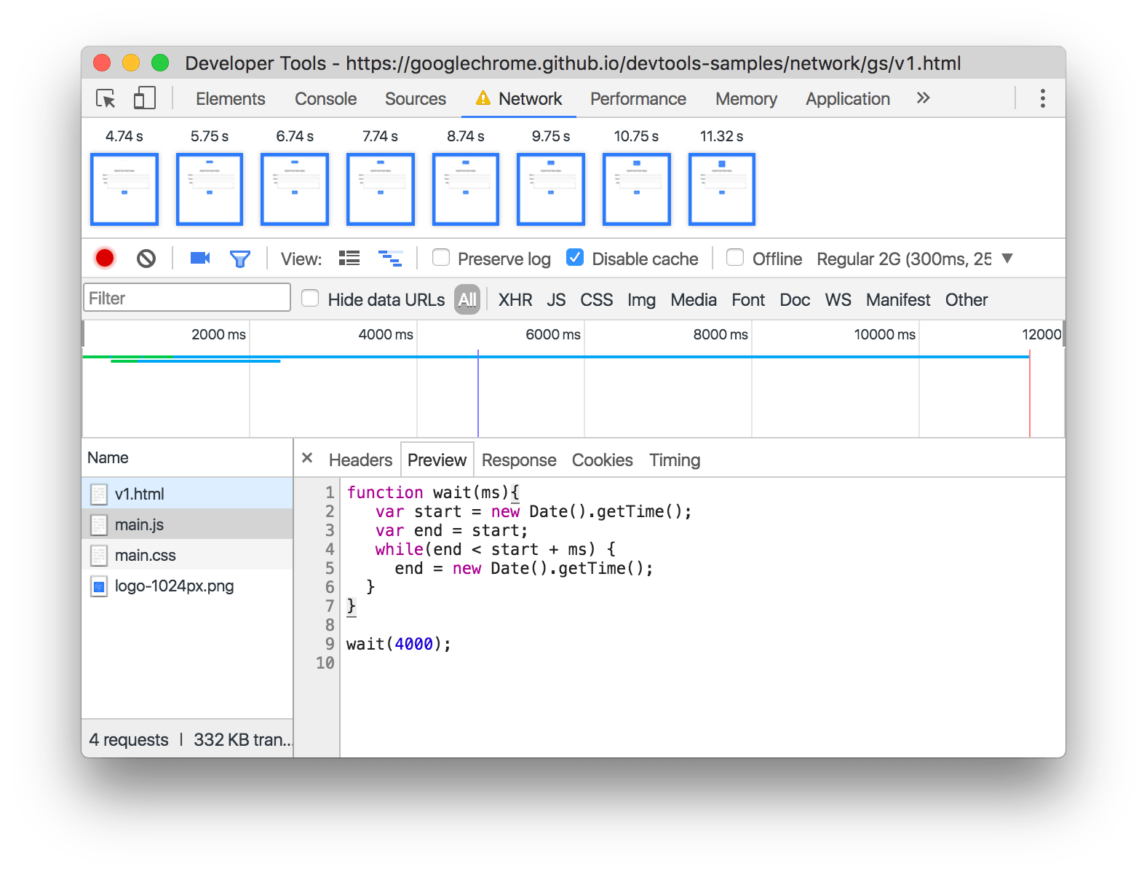Clear the network log
The height and width of the screenshot is (874, 1147).
pos(146,259)
